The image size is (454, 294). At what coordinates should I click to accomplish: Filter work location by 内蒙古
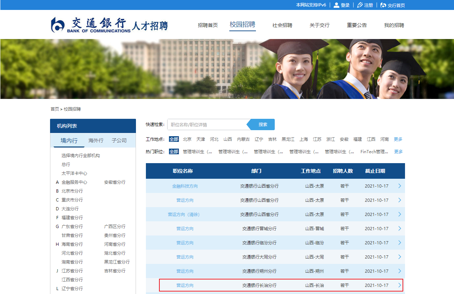(243, 139)
